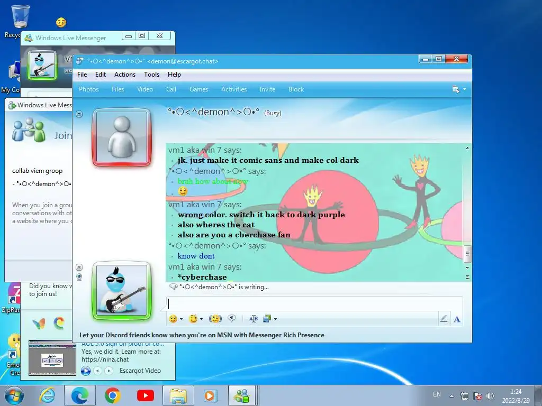Open the Actions menu
The width and height of the screenshot is (542, 406).
coord(125,75)
